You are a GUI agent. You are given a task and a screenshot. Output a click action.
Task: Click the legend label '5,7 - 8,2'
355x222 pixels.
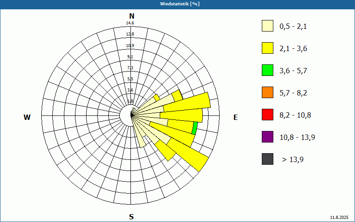(x=293, y=93)
